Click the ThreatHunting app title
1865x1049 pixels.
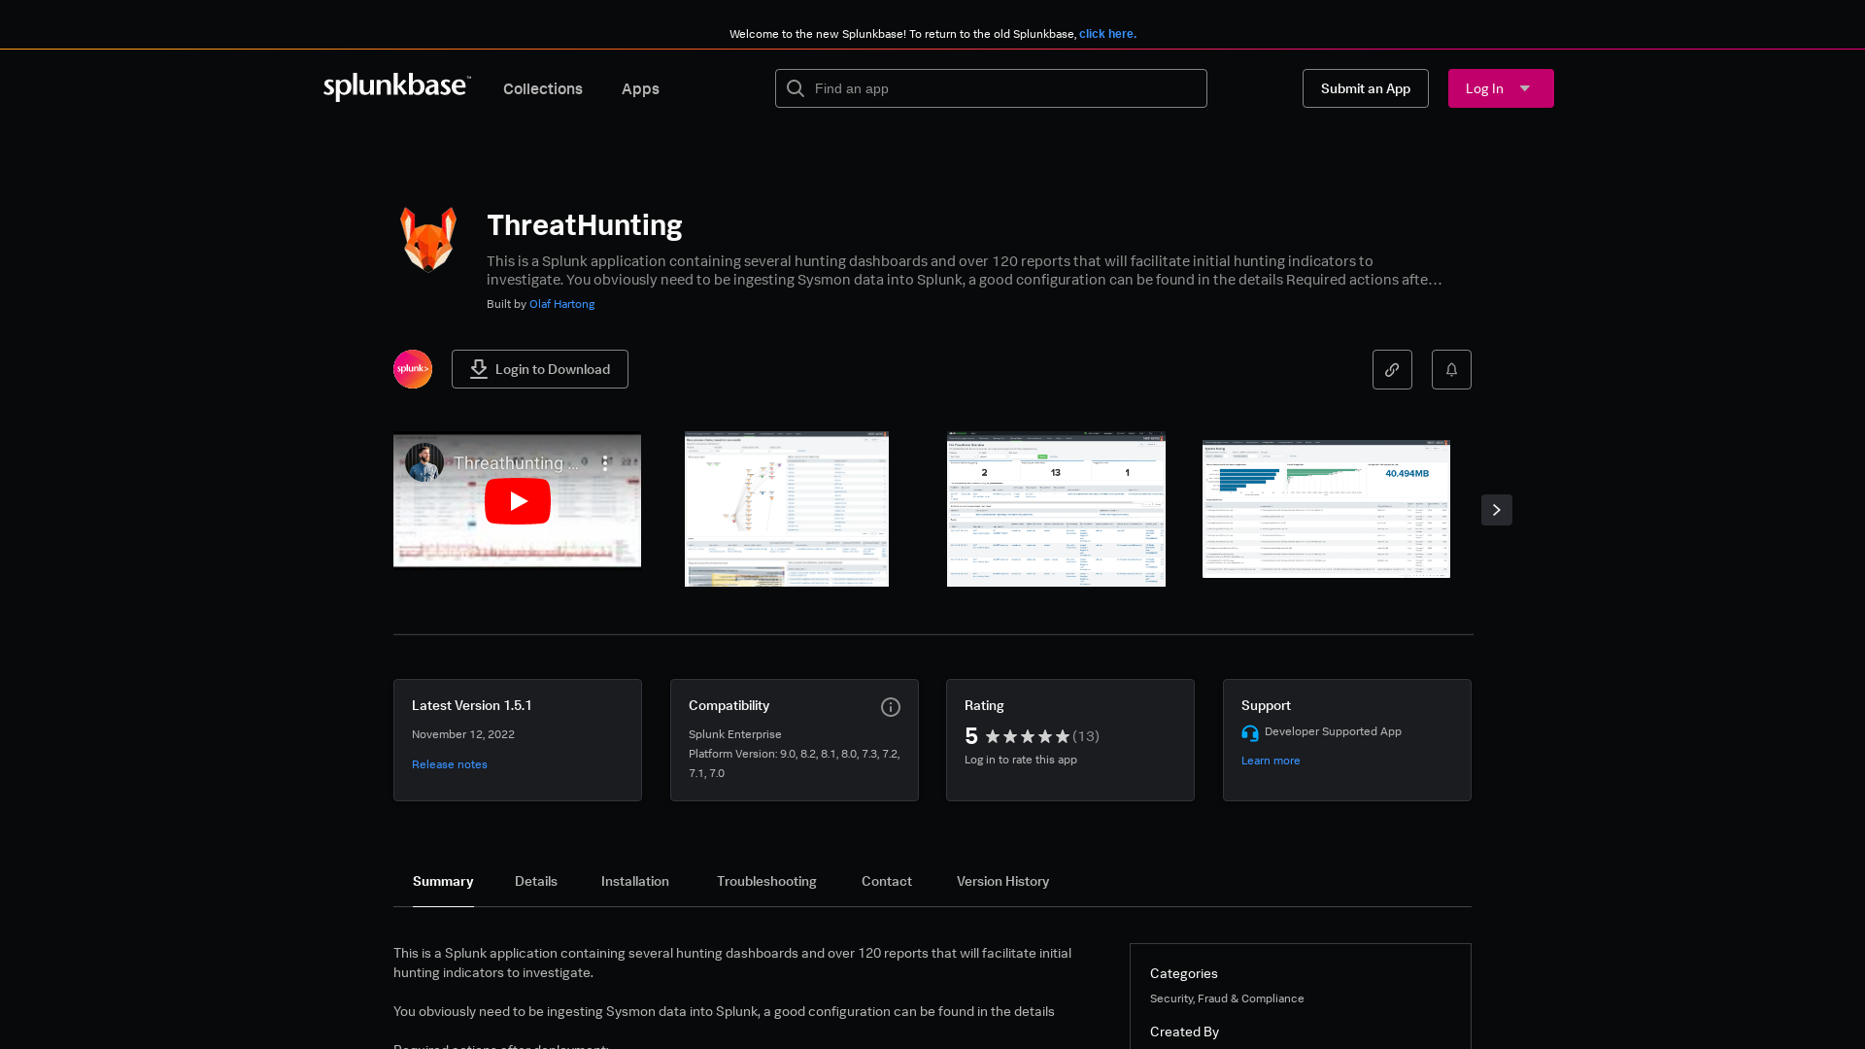585,224
